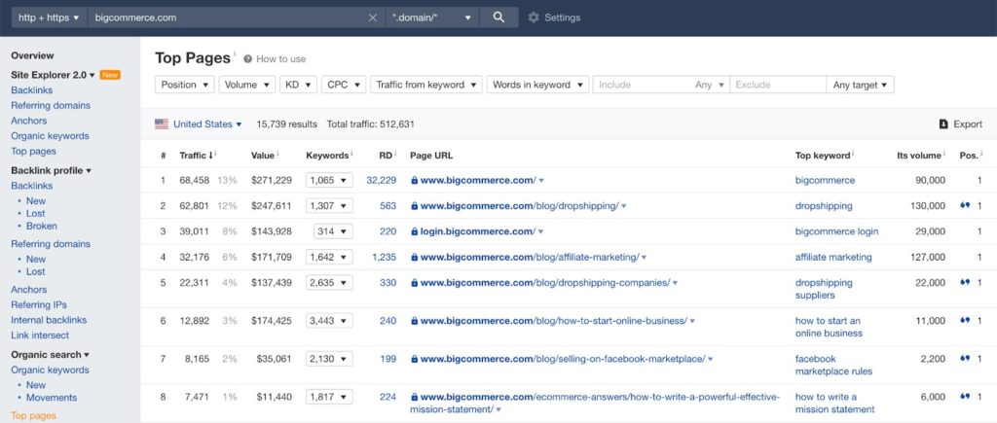
Task: Click the Export button
Action: [961, 124]
